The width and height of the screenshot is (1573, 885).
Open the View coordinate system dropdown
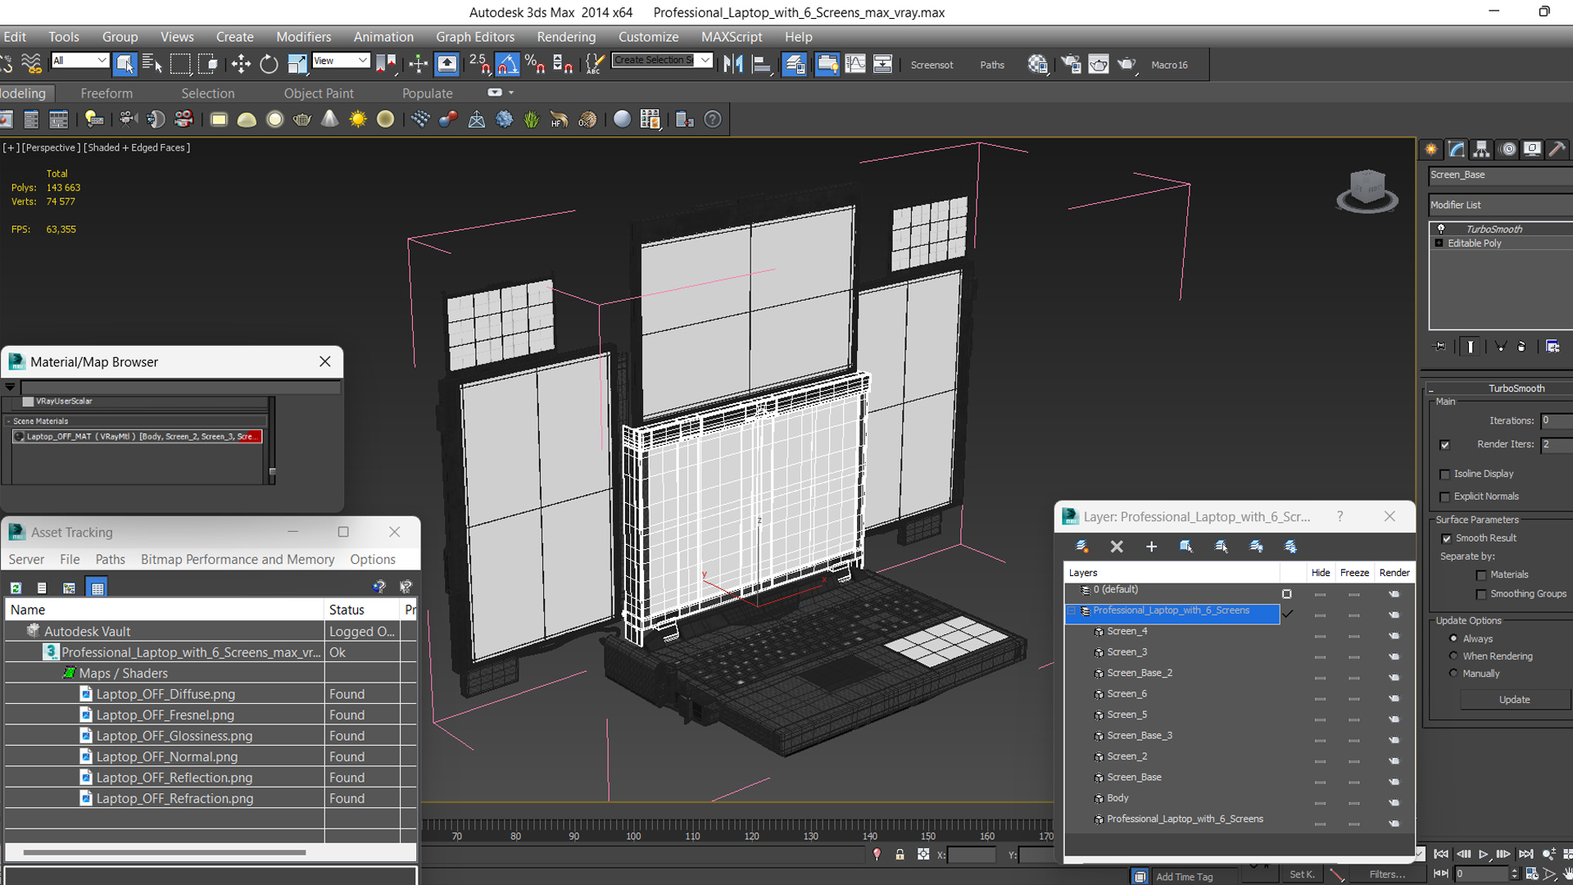coord(341,61)
